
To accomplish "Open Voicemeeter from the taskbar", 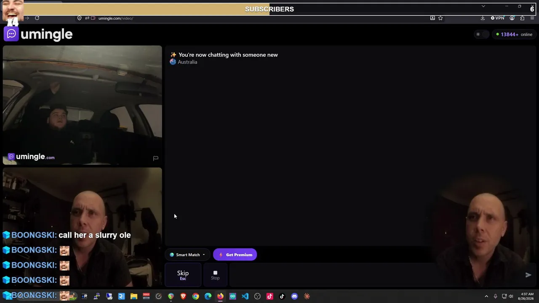I will pyautogui.click(x=146, y=296).
